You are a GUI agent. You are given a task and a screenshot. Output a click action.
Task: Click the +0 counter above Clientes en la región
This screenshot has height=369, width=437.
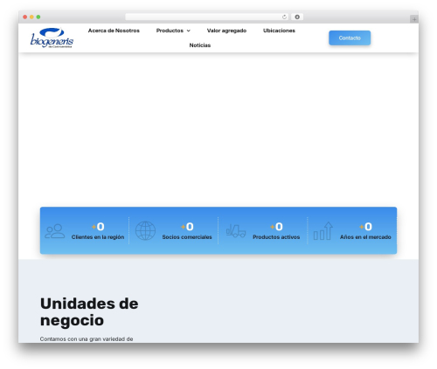[98, 227]
